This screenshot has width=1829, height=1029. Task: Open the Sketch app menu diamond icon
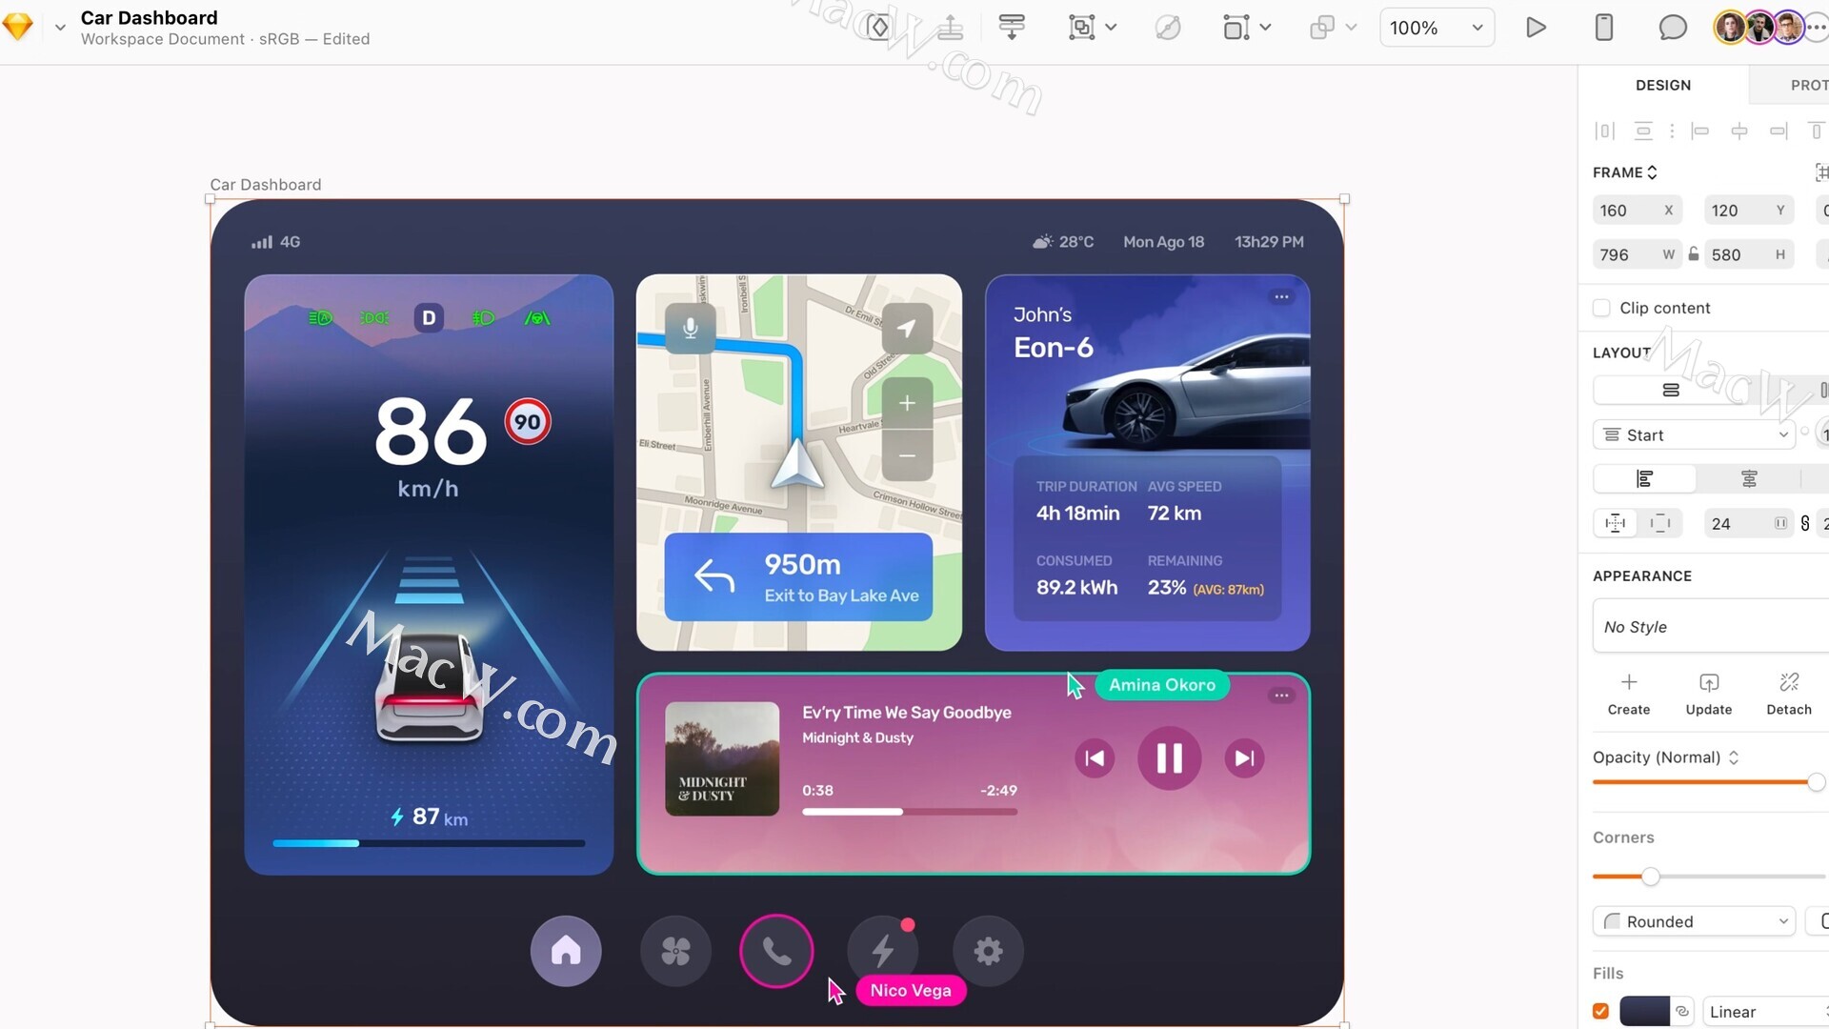coord(18,27)
